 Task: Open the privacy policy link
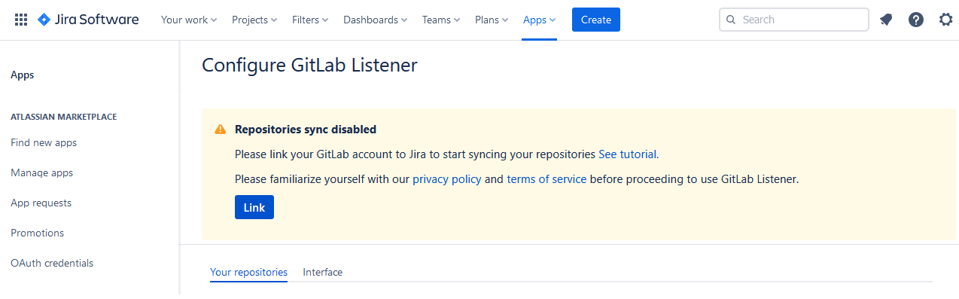tap(447, 179)
